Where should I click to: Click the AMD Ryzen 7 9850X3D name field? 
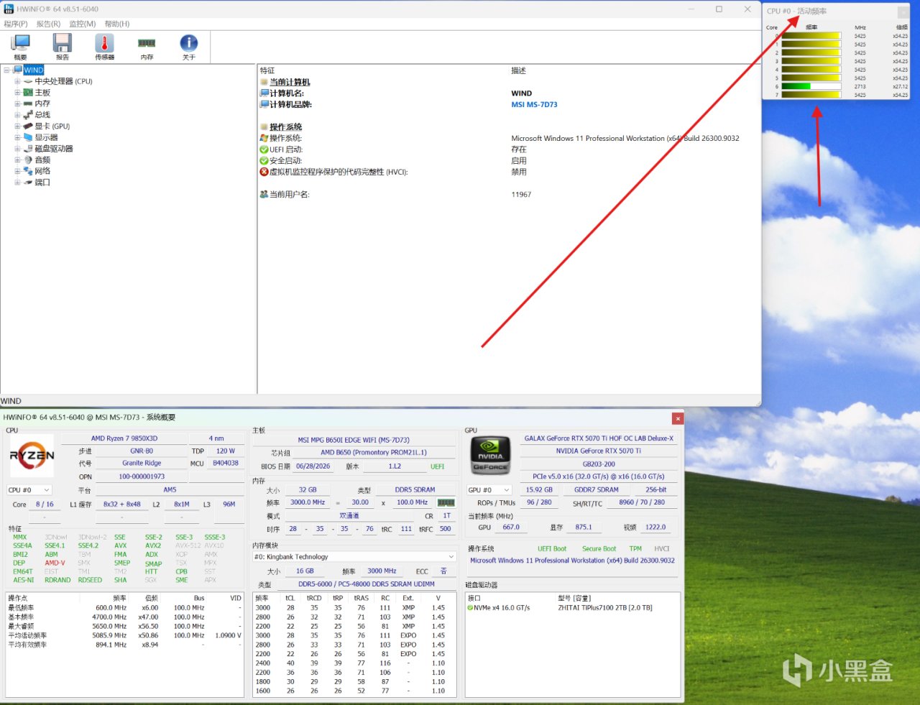[124, 438]
